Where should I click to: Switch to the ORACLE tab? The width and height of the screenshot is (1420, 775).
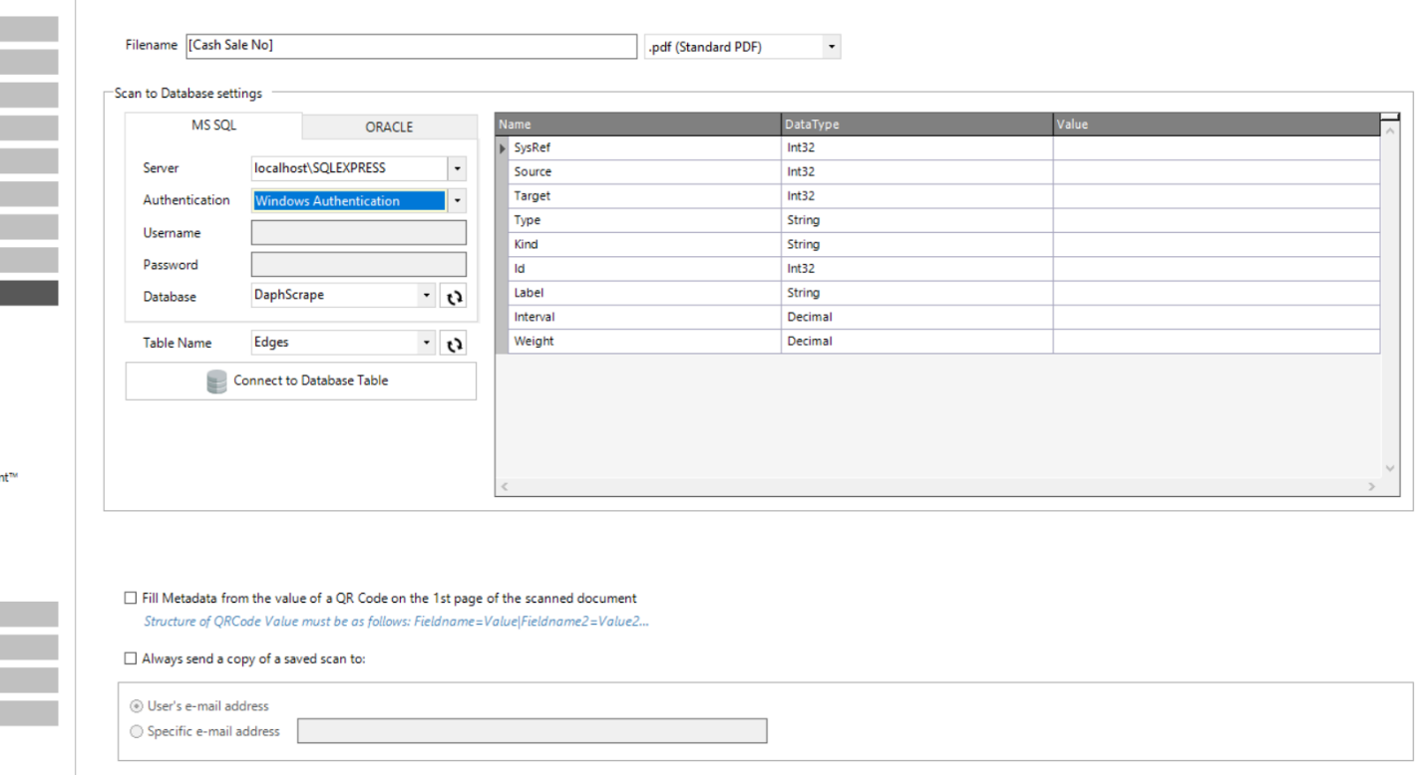(389, 127)
